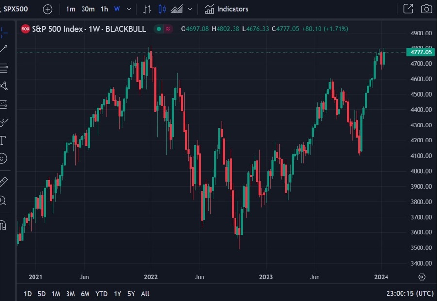Viewport: 437px width, 301px height.
Task: Toggle the magnet mode
Action: [3, 225]
